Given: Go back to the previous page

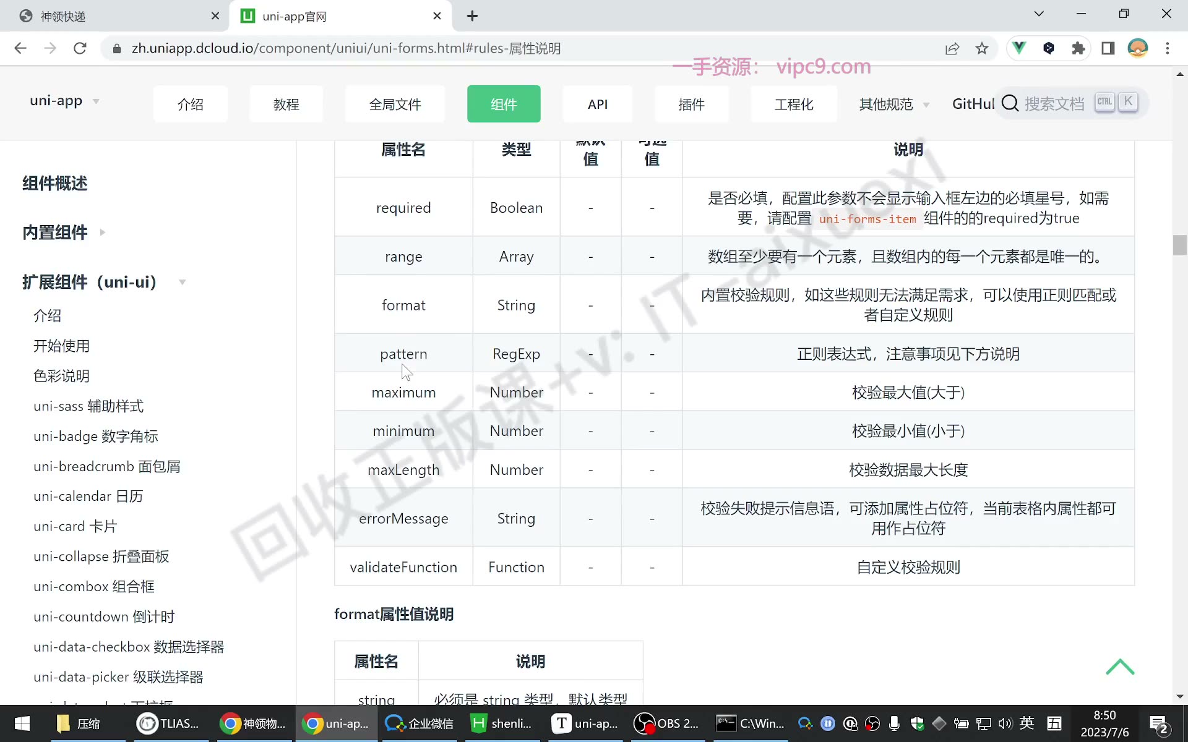Looking at the screenshot, I should [x=20, y=48].
